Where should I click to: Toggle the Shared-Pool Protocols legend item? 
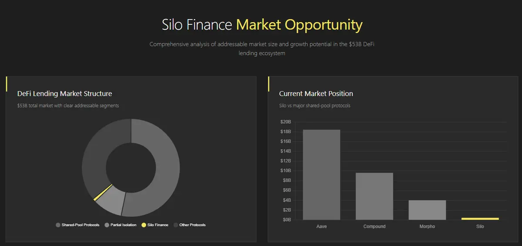pos(77,225)
